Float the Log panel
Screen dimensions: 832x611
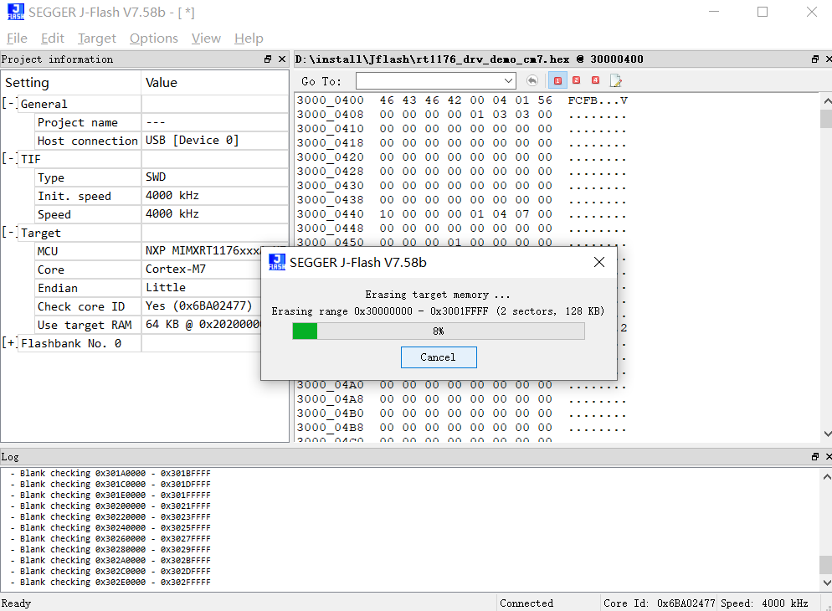pos(815,457)
